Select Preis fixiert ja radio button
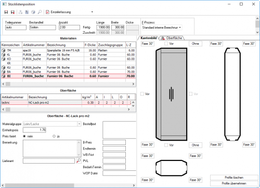 point(54,137)
